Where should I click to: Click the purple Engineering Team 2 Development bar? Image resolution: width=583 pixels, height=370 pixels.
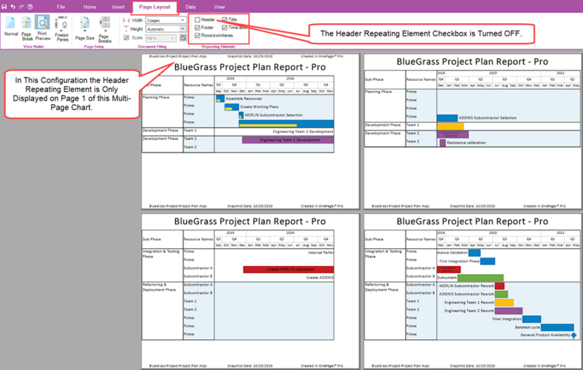coord(288,140)
